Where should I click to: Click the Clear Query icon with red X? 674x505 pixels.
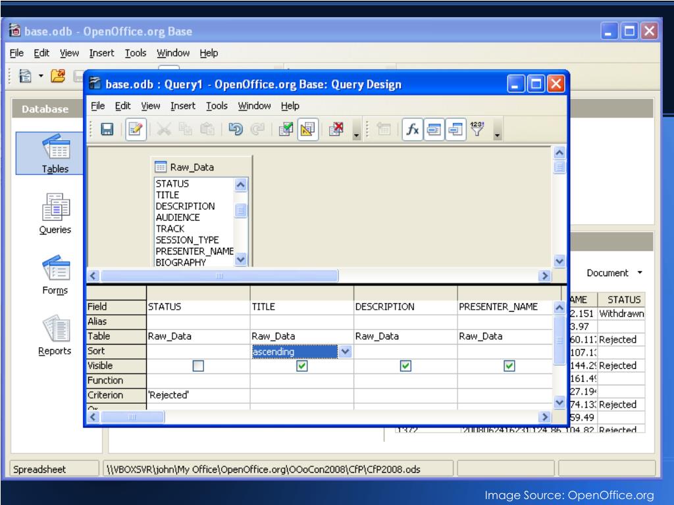point(336,129)
